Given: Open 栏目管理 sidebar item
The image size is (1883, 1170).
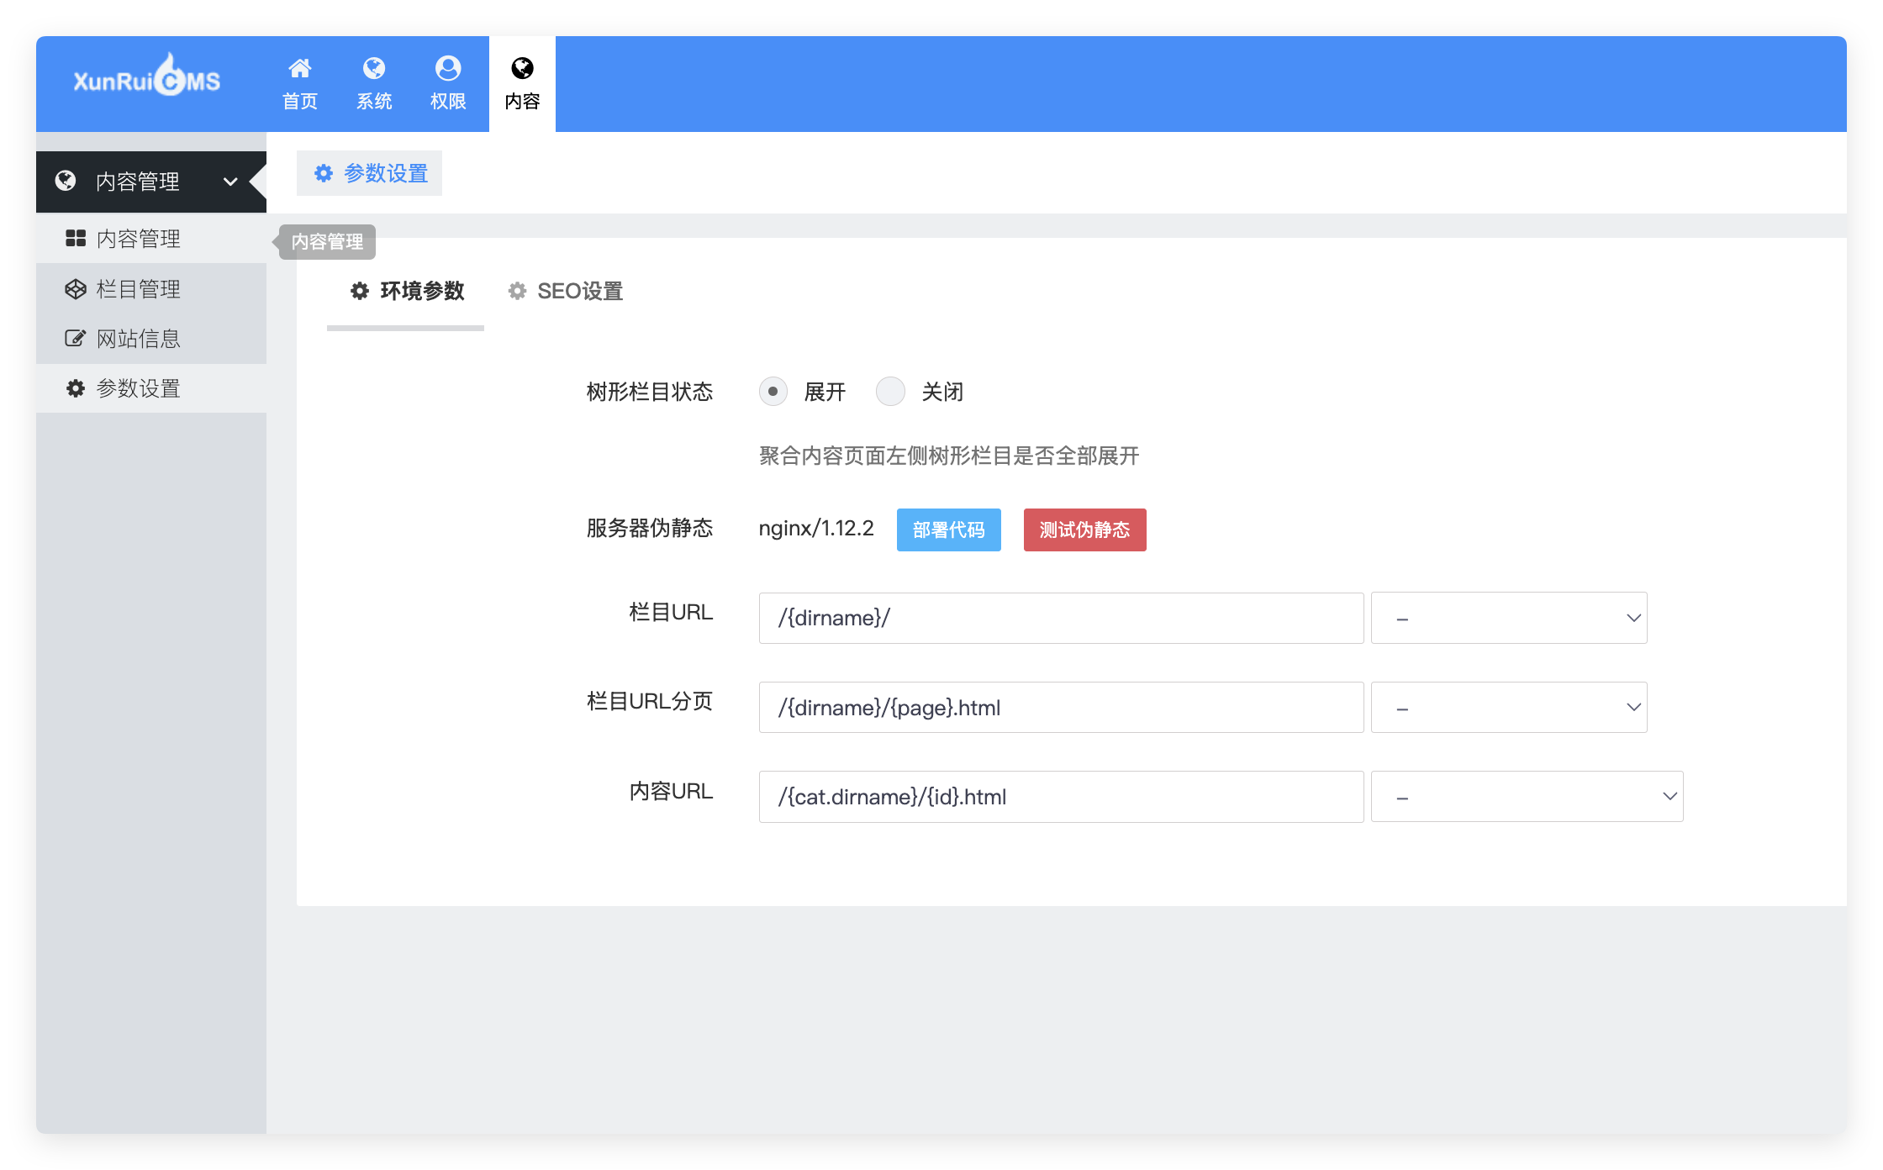Looking at the screenshot, I should click(x=151, y=289).
